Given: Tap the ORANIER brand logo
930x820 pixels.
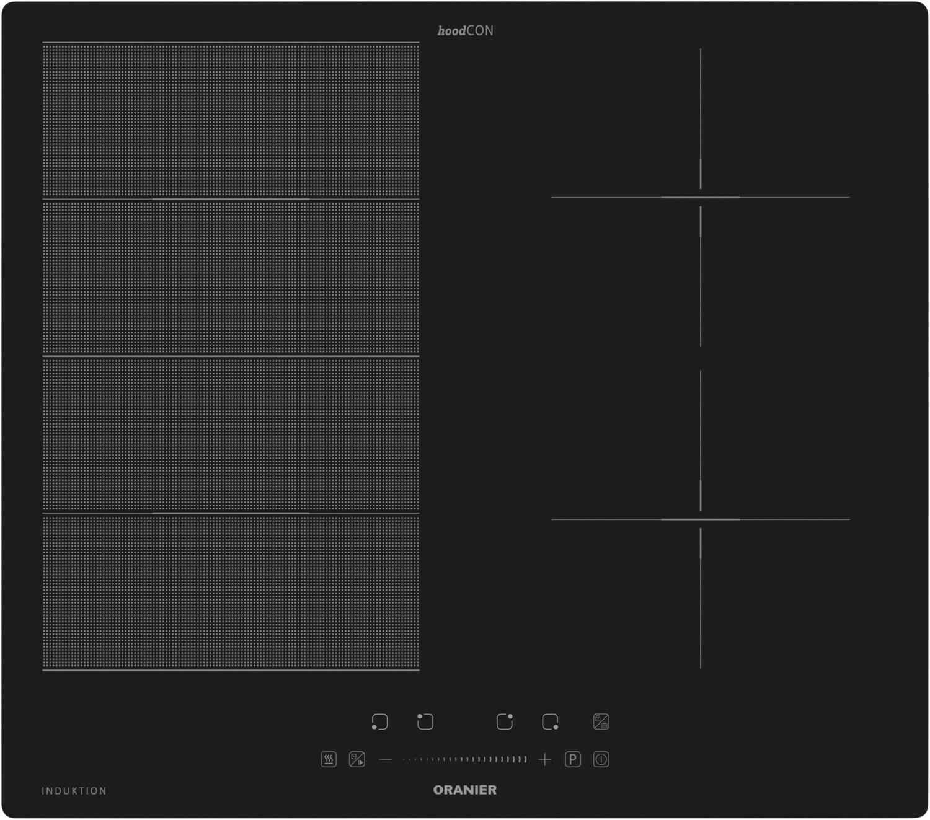Looking at the screenshot, I should (465, 790).
